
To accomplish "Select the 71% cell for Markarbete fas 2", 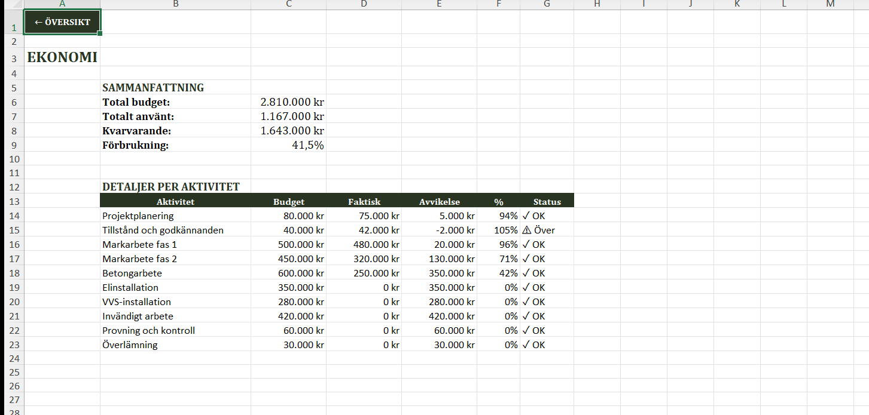I will (499, 259).
